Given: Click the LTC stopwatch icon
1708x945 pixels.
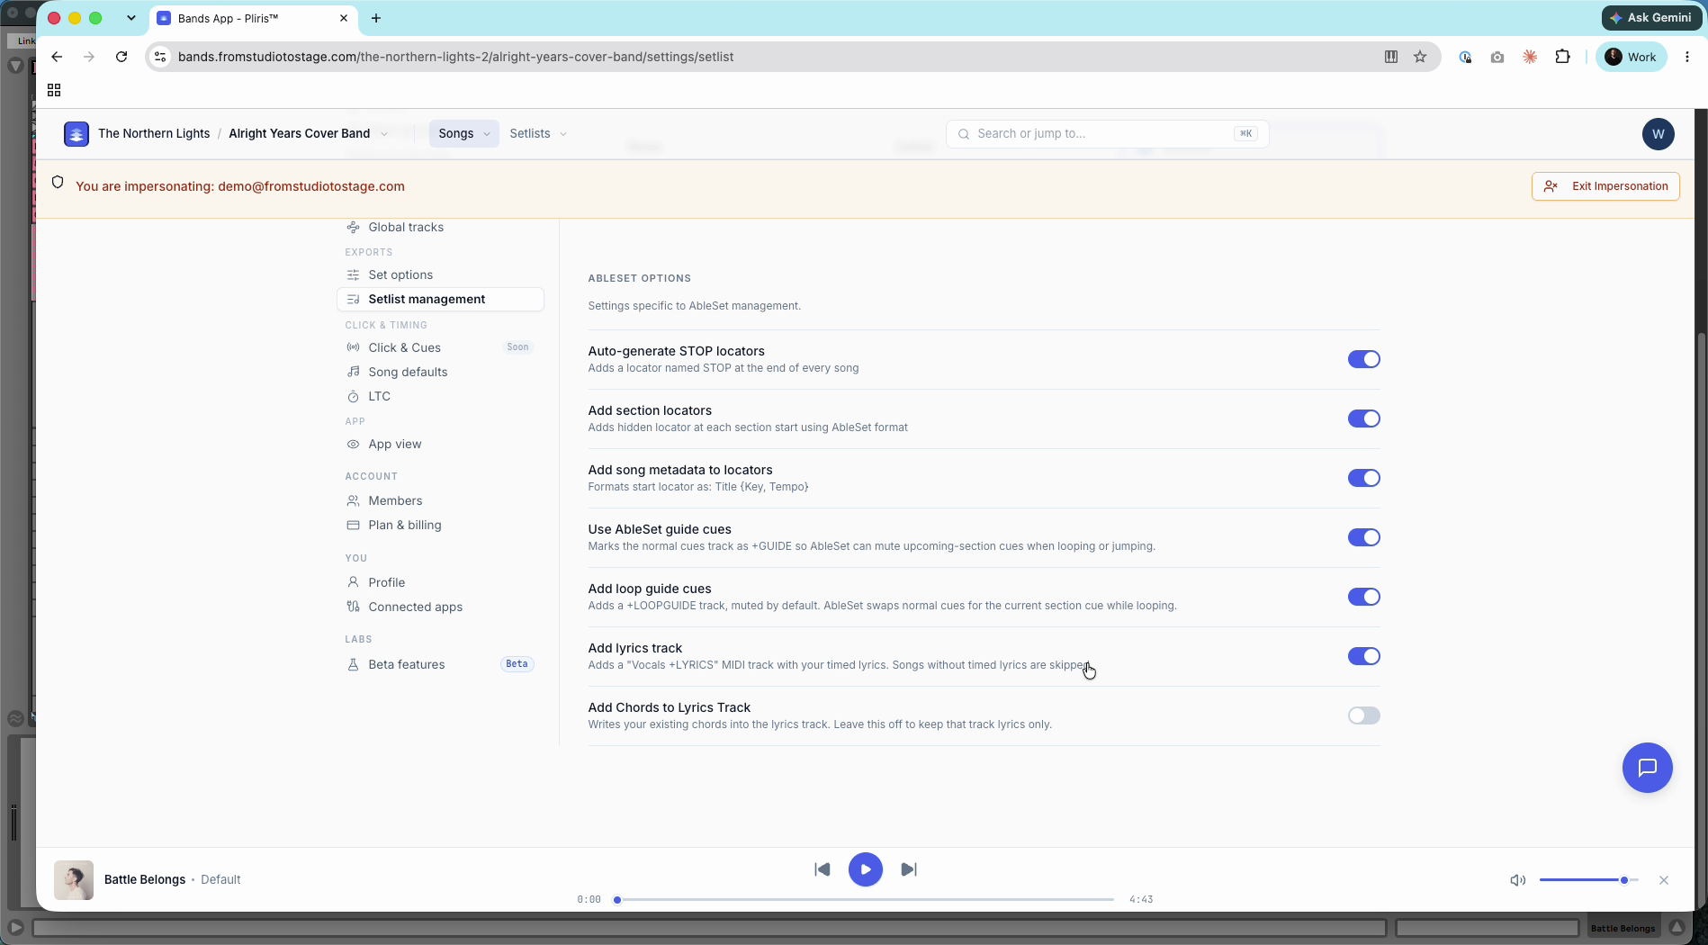Looking at the screenshot, I should tap(354, 396).
